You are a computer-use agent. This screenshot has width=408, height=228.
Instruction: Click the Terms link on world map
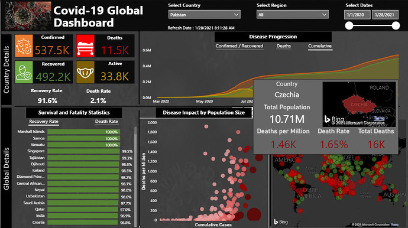(395, 224)
